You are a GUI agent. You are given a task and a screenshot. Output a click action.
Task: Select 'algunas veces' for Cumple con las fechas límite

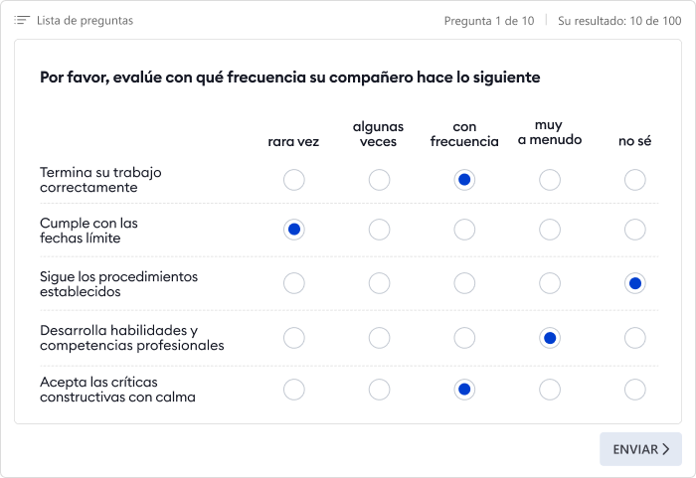379,230
